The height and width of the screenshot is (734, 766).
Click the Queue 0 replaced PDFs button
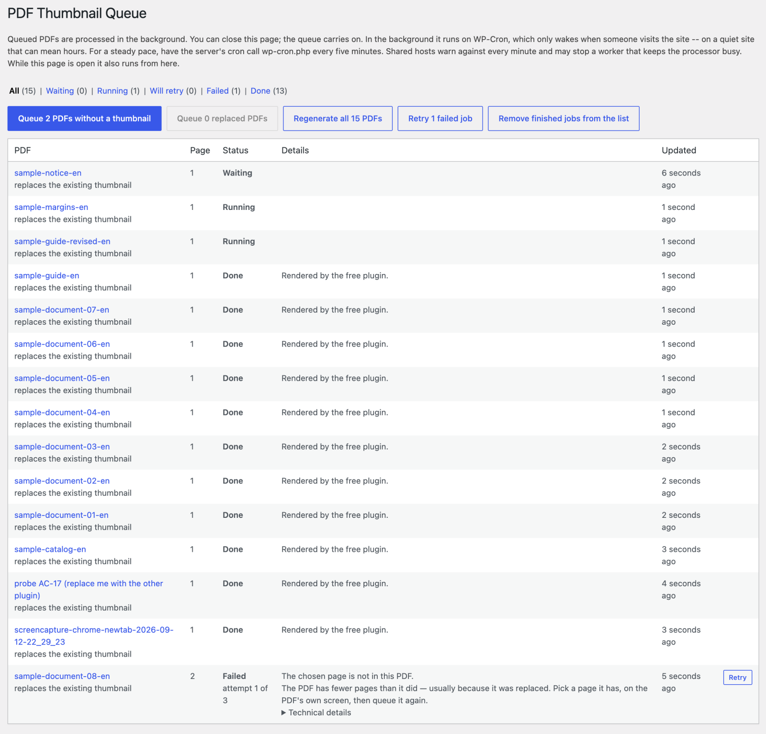tap(222, 119)
